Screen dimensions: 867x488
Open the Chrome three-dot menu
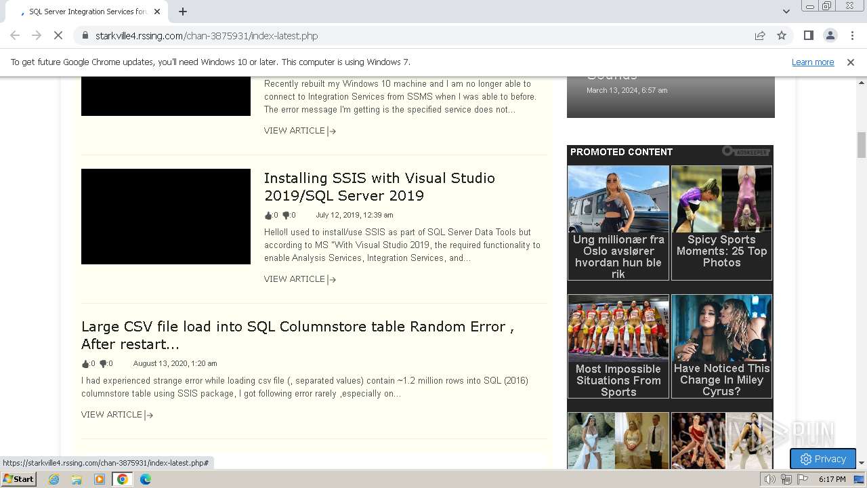tap(851, 36)
